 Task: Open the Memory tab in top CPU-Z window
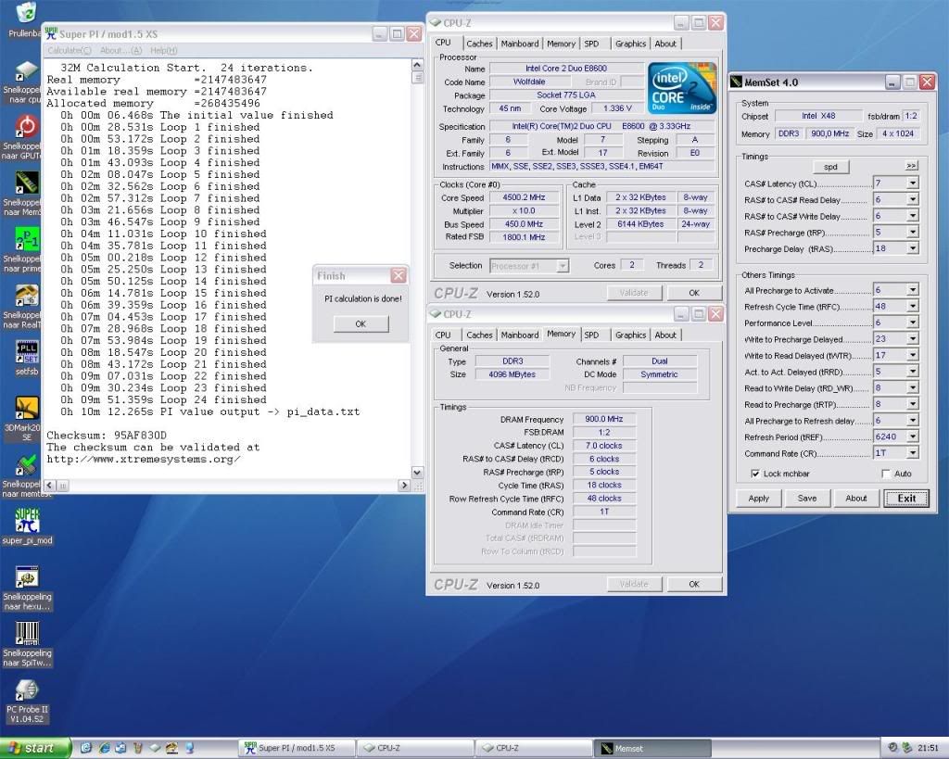[561, 44]
